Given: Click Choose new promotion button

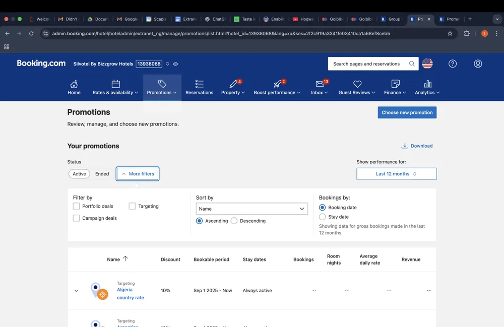Looking at the screenshot, I should (x=407, y=112).
